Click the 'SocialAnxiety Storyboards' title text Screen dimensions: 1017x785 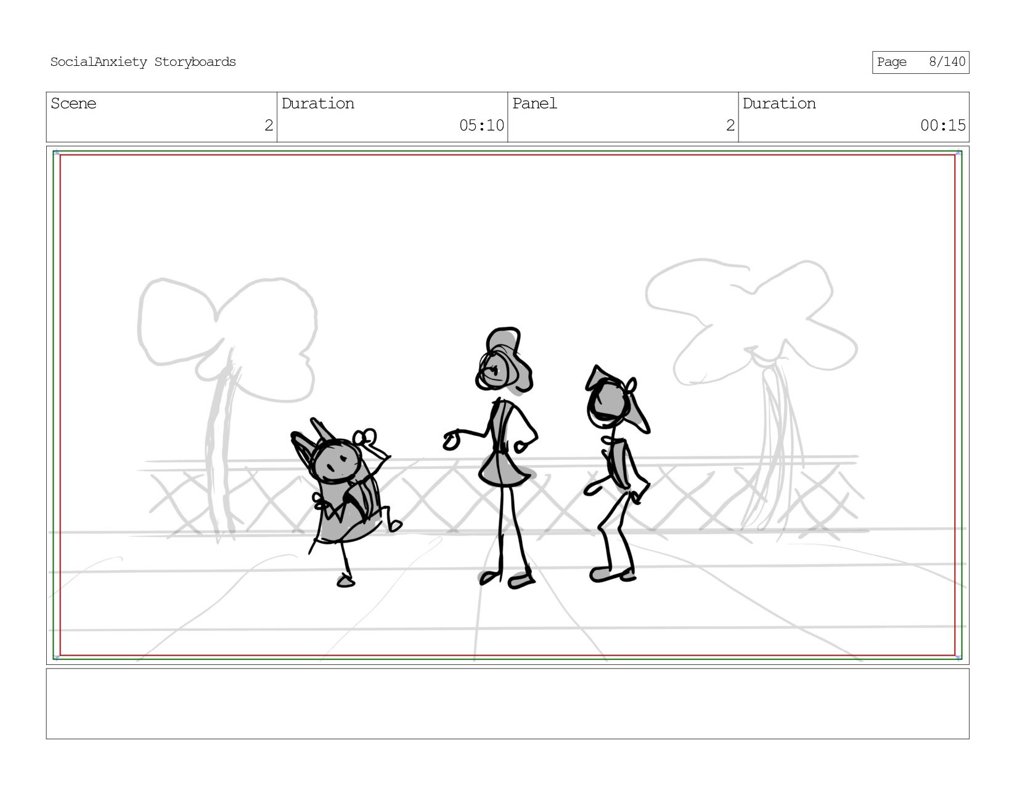143,62
